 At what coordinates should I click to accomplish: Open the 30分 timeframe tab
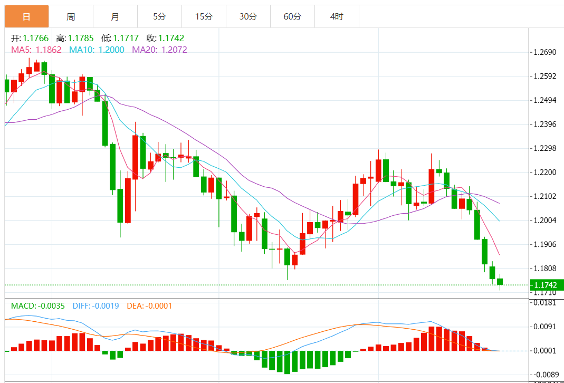pyautogui.click(x=248, y=16)
